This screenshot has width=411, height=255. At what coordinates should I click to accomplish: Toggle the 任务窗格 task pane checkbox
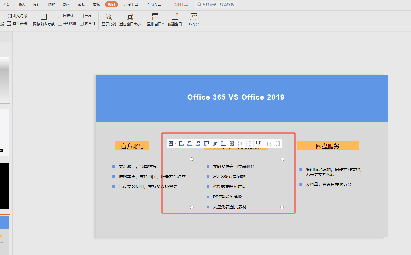(x=60, y=24)
